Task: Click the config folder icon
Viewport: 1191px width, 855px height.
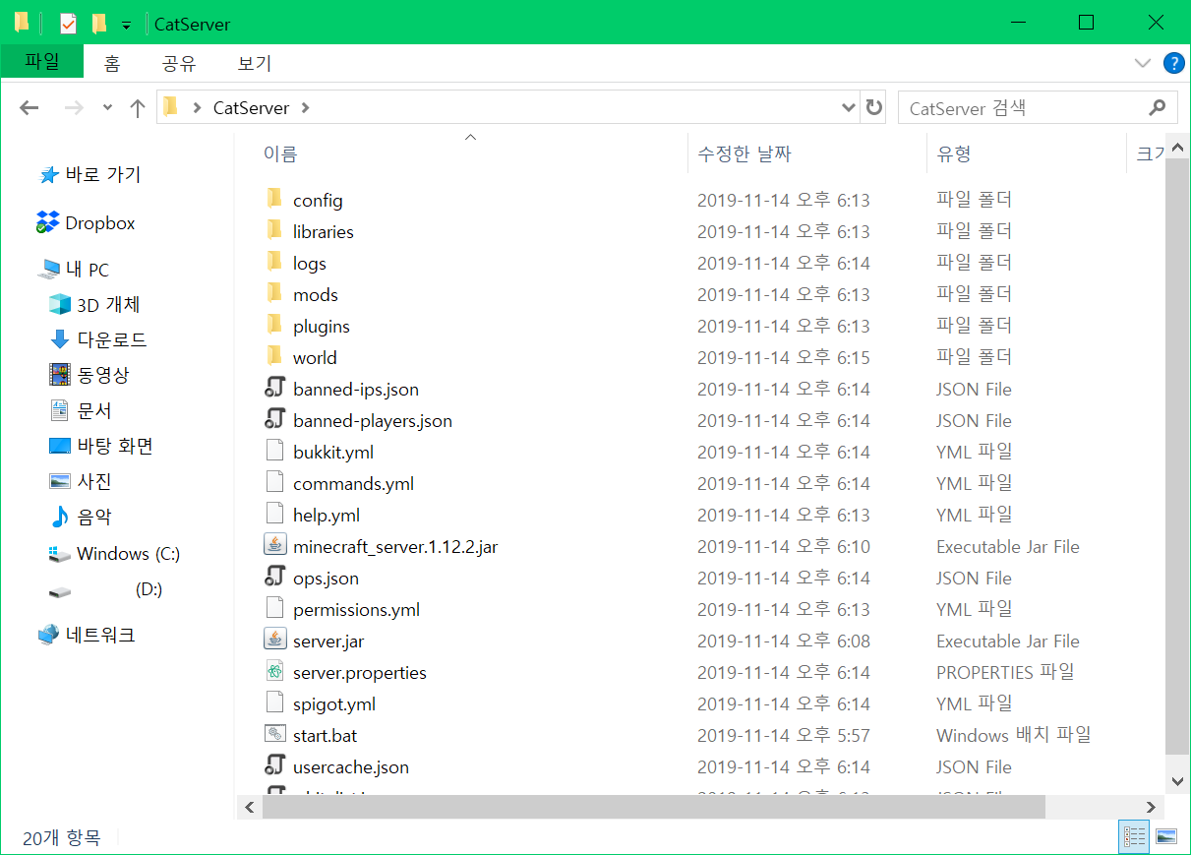Action: pos(274,200)
